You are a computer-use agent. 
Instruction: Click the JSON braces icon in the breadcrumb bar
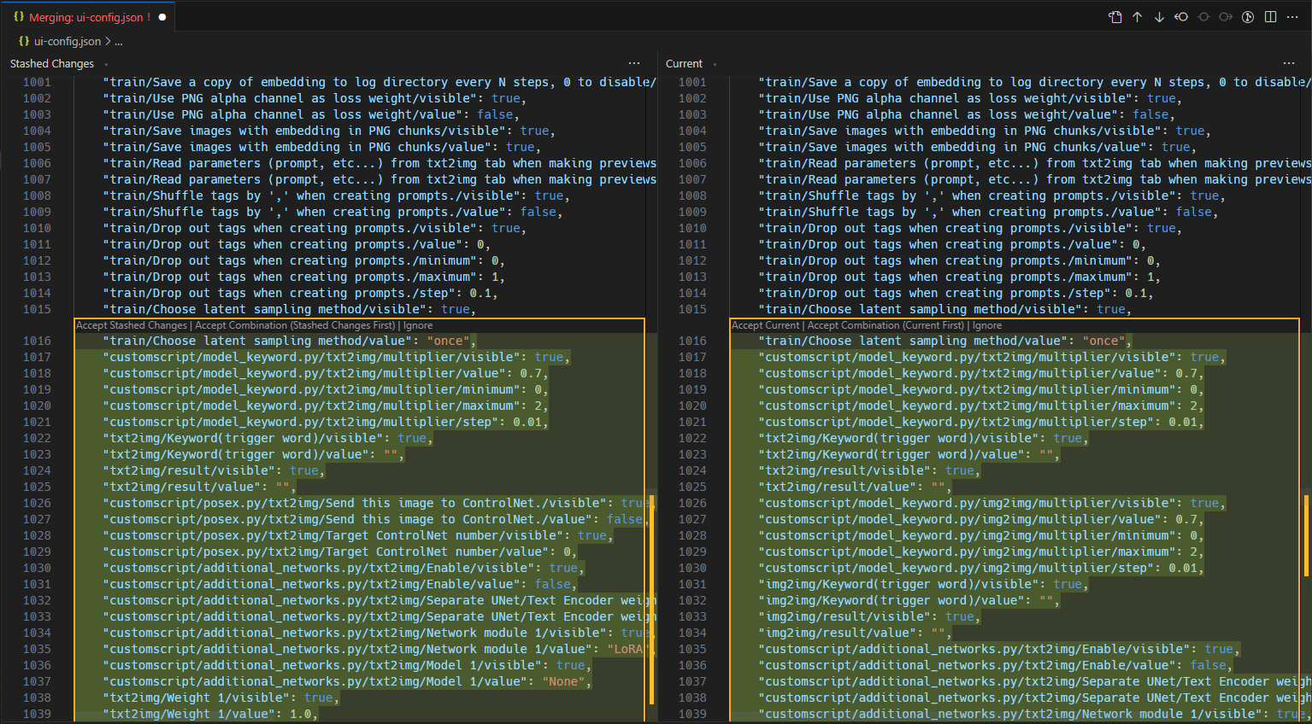(22, 40)
